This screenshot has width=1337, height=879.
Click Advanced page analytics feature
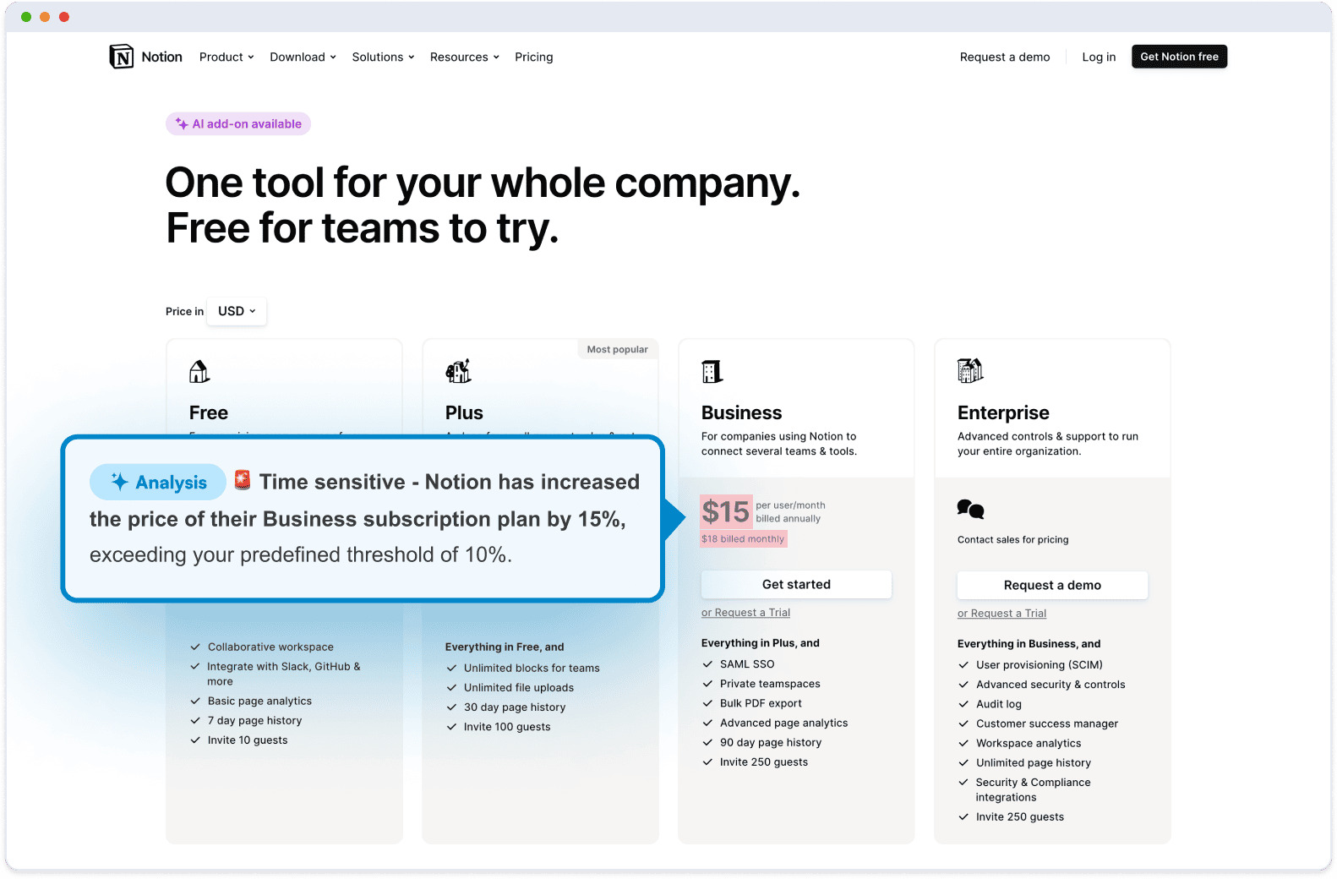click(783, 723)
